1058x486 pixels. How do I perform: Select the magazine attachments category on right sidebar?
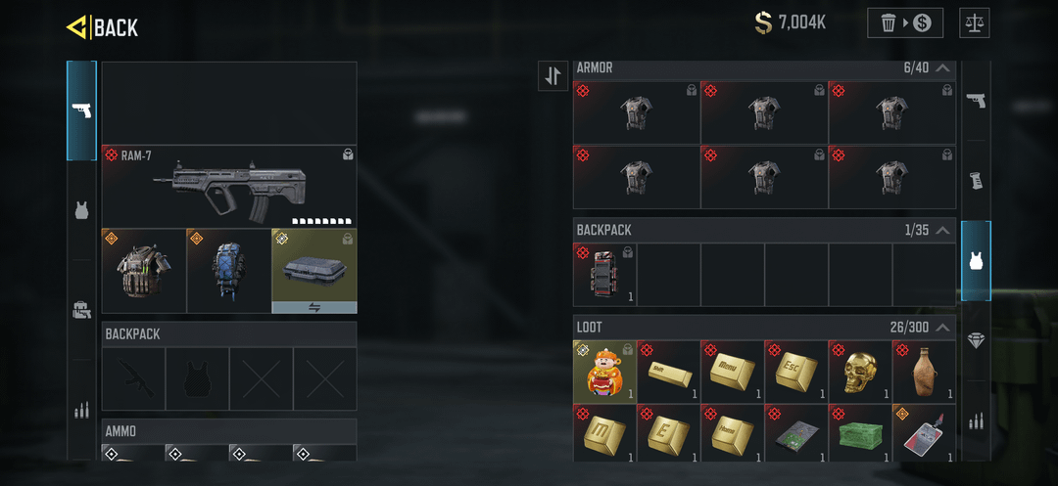coord(976,180)
